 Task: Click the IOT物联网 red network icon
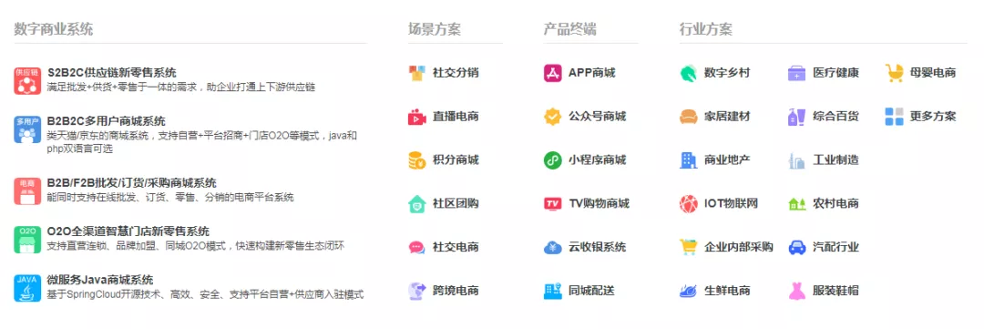click(x=689, y=203)
